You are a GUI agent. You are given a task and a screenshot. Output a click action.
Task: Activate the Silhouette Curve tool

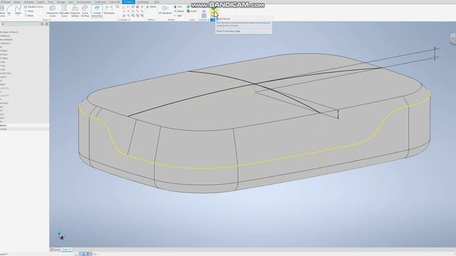click(x=64, y=11)
